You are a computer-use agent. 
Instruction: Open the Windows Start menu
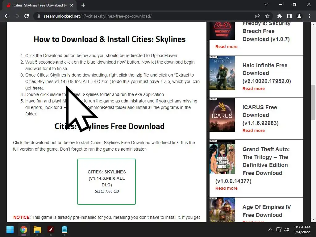[10, 230]
